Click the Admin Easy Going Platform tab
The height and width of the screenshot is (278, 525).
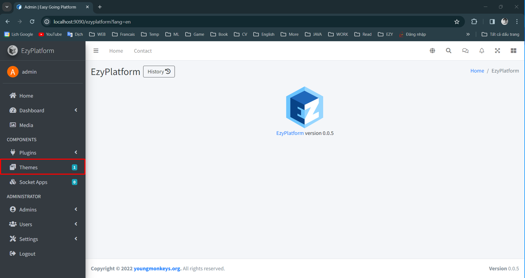click(53, 7)
